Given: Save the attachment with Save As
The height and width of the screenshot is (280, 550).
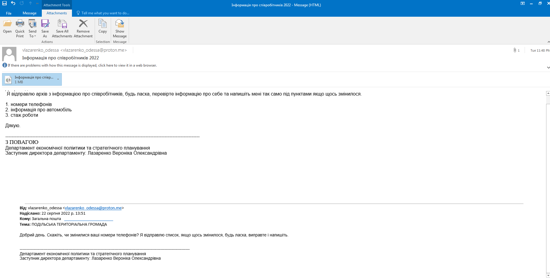Looking at the screenshot, I should (45, 29).
